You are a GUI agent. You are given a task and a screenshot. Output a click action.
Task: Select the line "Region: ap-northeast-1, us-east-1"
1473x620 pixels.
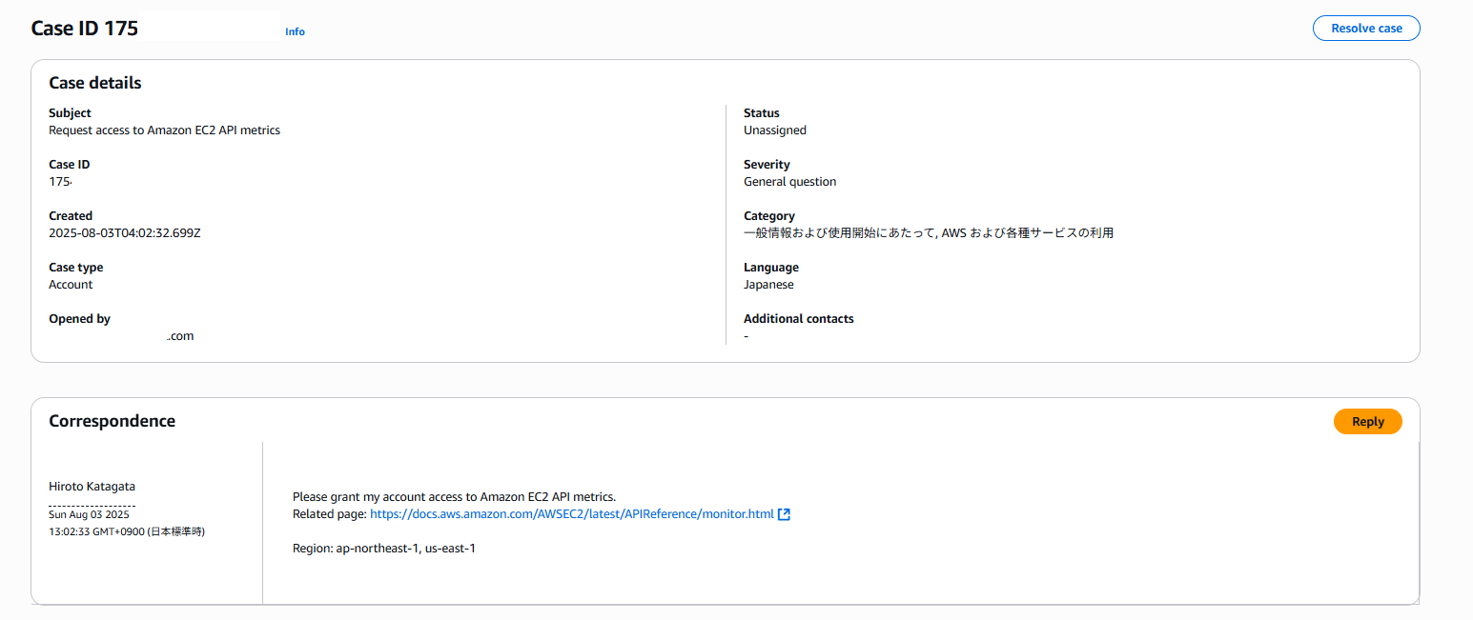tap(384, 549)
